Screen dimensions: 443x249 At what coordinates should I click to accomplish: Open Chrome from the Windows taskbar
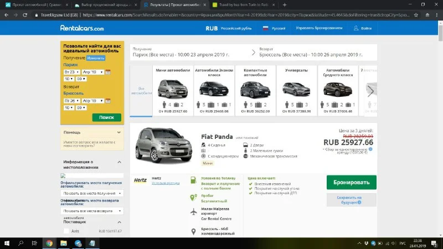click(x=49, y=243)
